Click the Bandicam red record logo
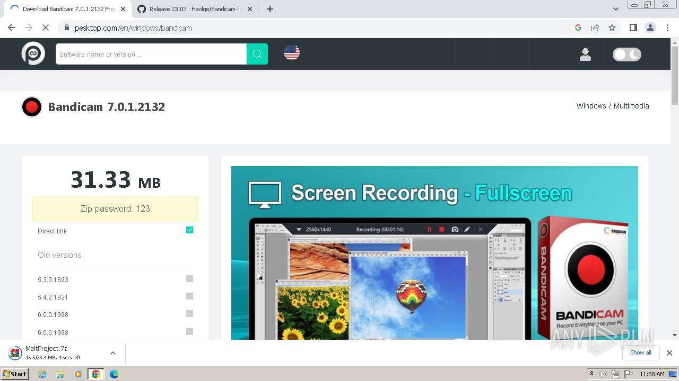Screen dimensions: 679x381 [x=32, y=107]
